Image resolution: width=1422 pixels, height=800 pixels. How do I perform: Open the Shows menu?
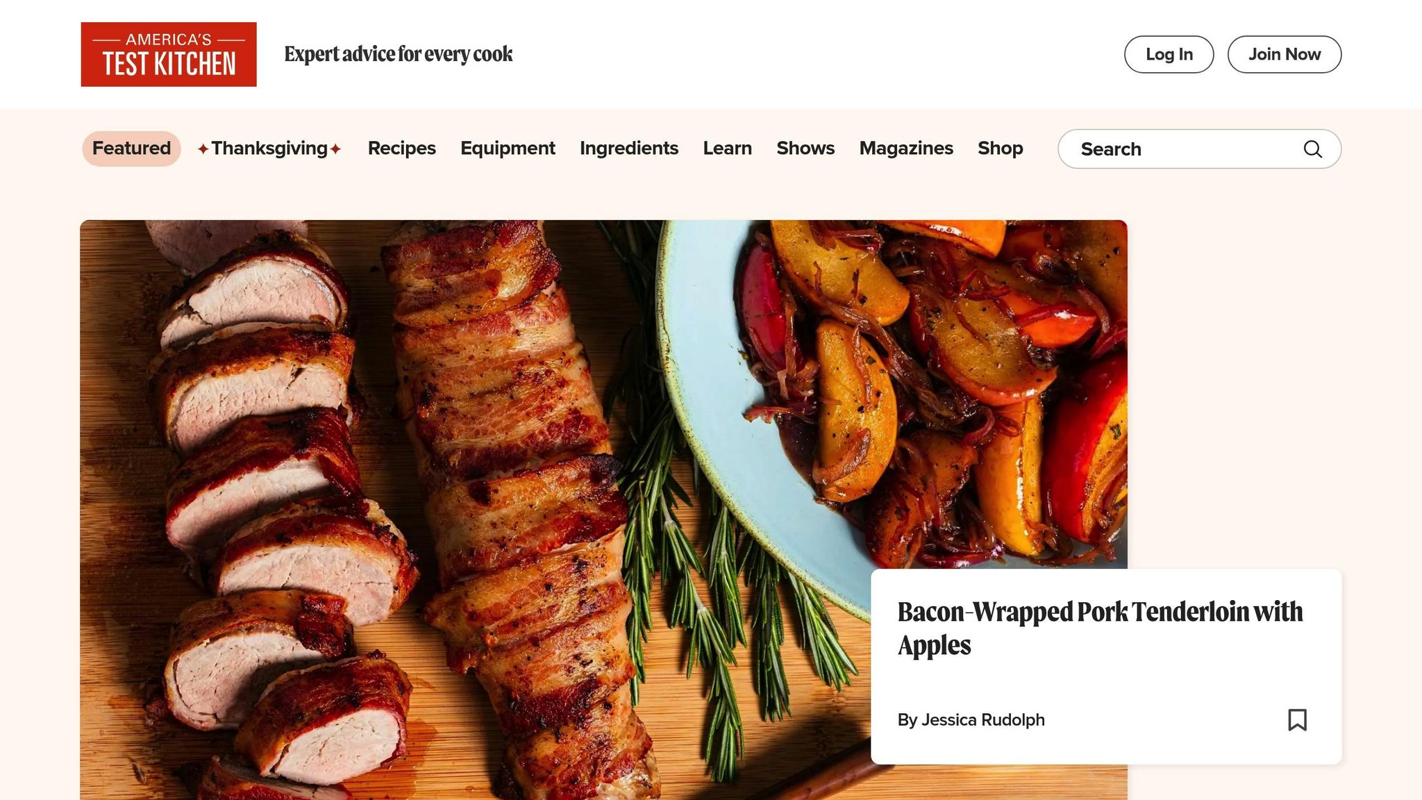pyautogui.click(x=805, y=149)
